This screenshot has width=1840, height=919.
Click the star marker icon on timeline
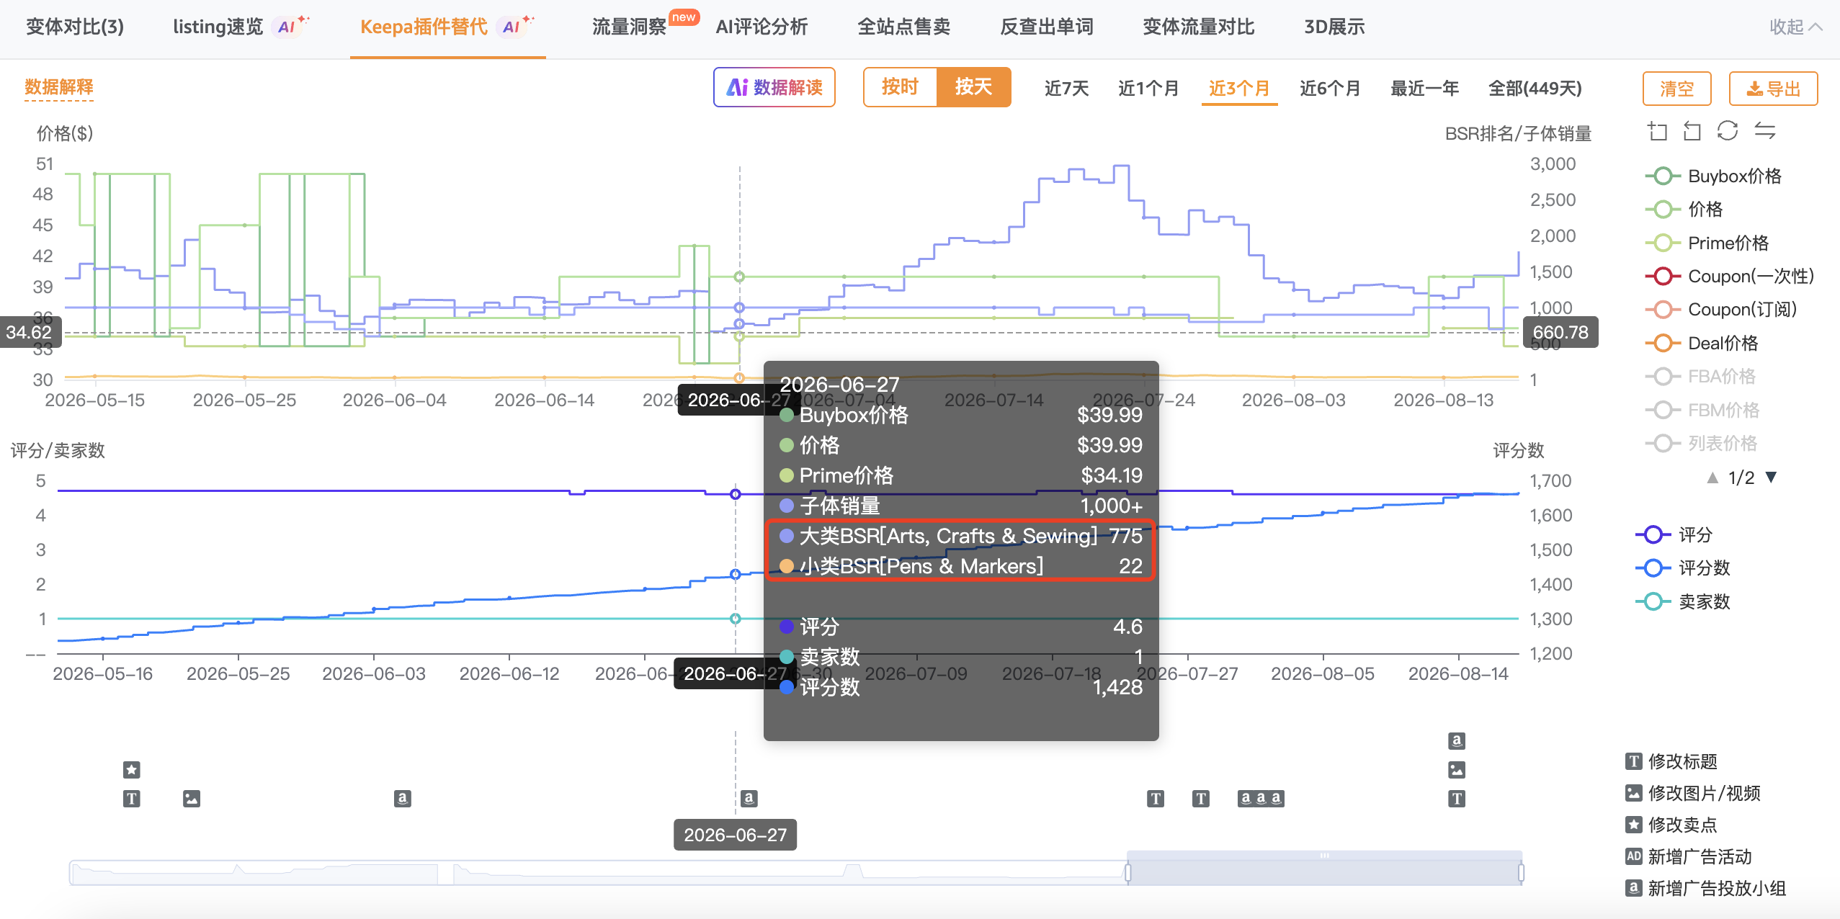coord(131,770)
